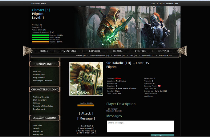Click the green Energy bar
Viewport: 210px width, 137px height.
click(40, 35)
